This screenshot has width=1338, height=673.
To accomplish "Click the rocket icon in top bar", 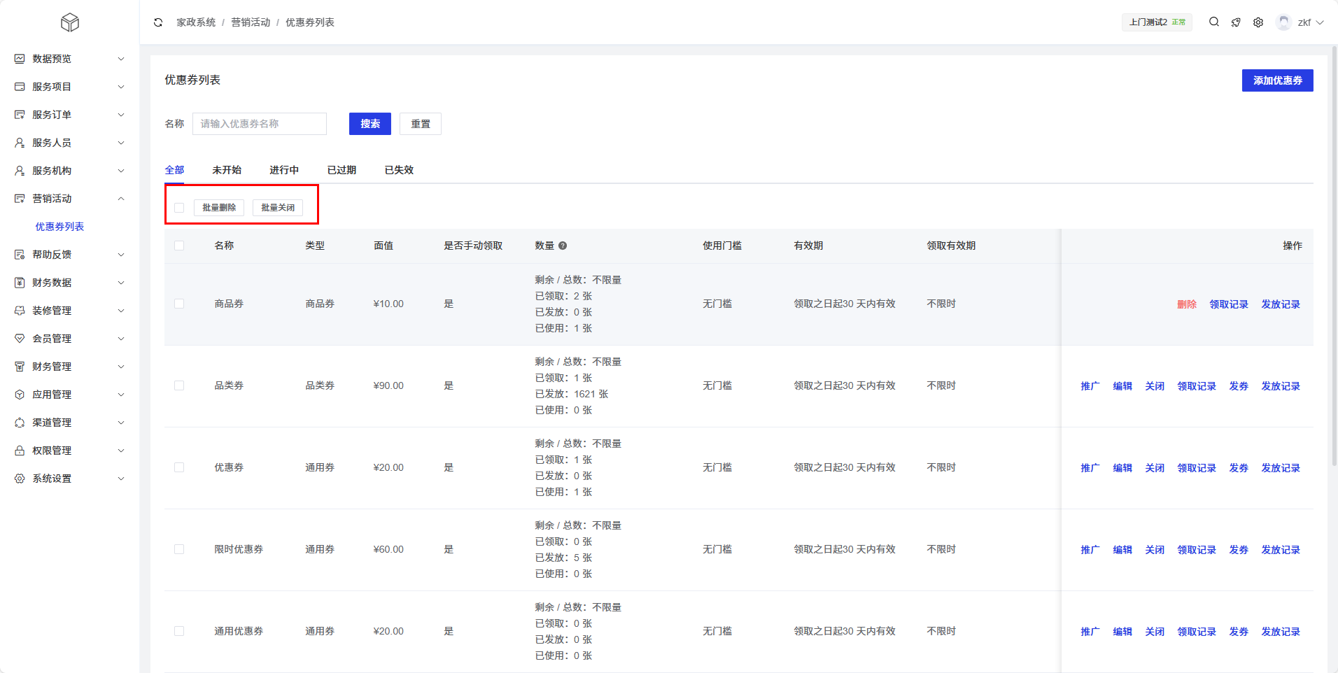I will click(1236, 22).
